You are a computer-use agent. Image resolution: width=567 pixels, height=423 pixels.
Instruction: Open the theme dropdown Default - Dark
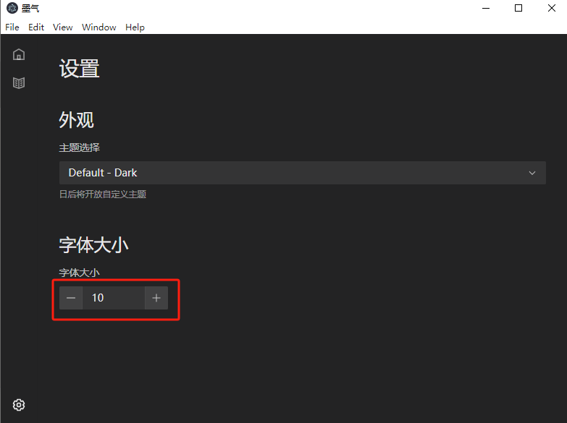(302, 173)
